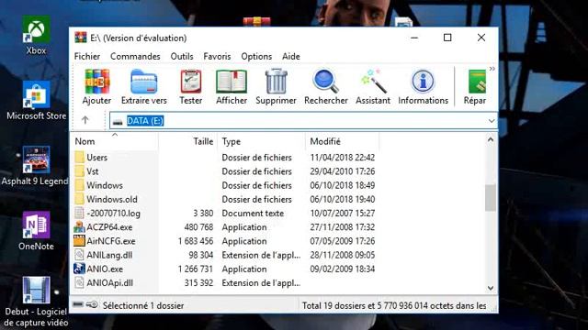This screenshot has width=588, height=330.
Task: Click the AirNCFG.exe file icon
Action: (79, 240)
